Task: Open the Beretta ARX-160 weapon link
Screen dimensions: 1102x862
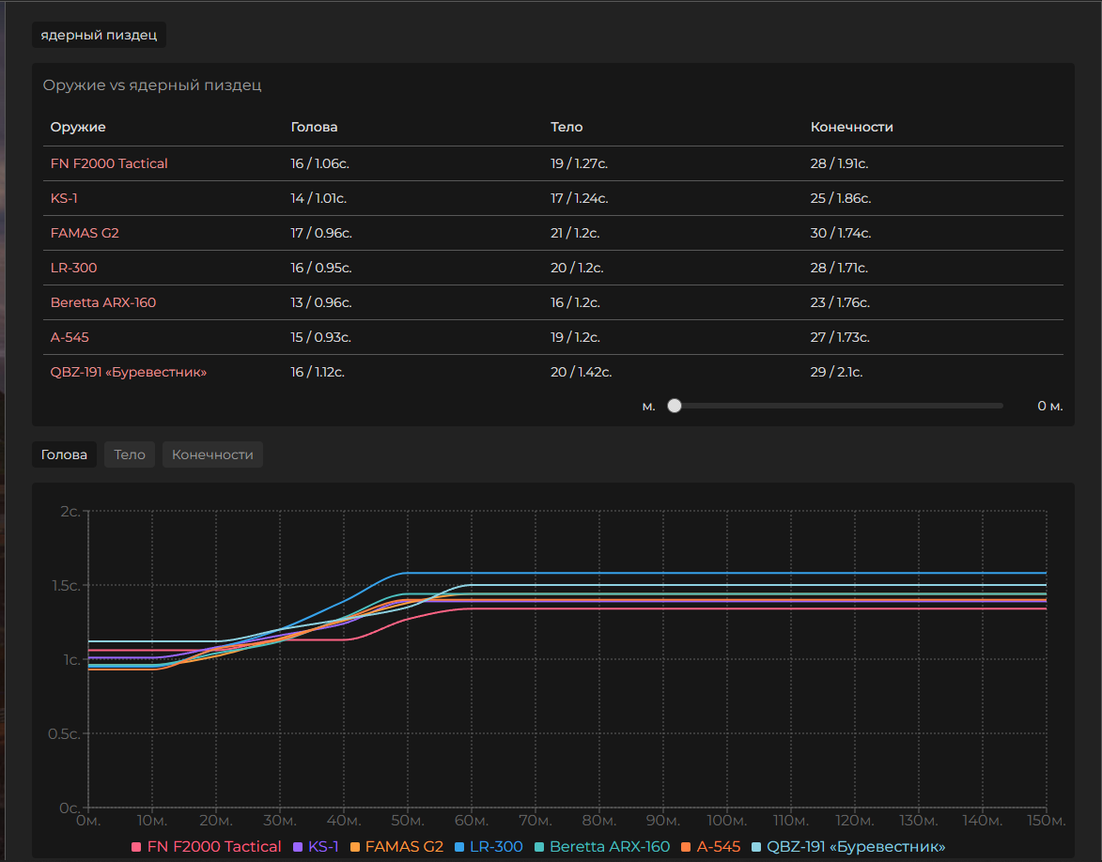Action: [x=103, y=302]
